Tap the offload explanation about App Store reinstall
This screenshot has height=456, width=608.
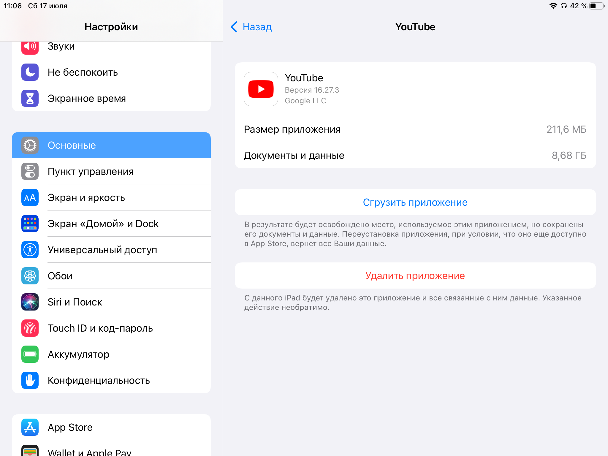pyautogui.click(x=415, y=234)
